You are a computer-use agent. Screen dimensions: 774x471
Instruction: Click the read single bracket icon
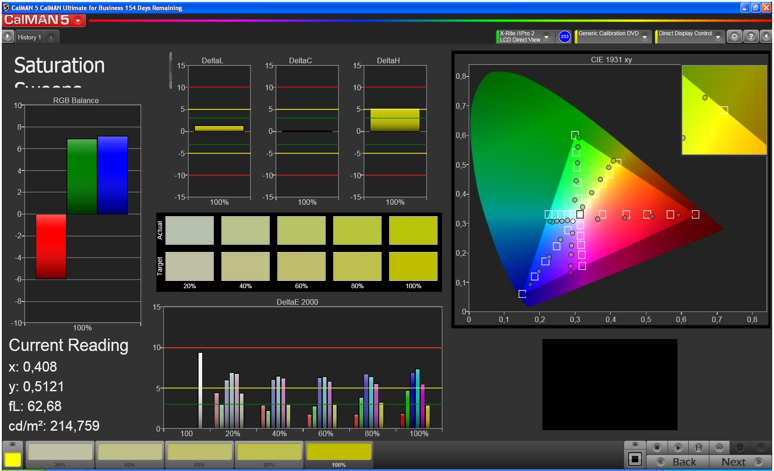[x=699, y=447]
